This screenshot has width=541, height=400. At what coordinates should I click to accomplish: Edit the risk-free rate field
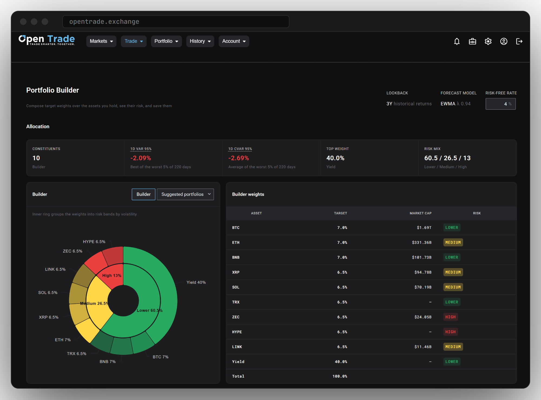[x=501, y=104]
